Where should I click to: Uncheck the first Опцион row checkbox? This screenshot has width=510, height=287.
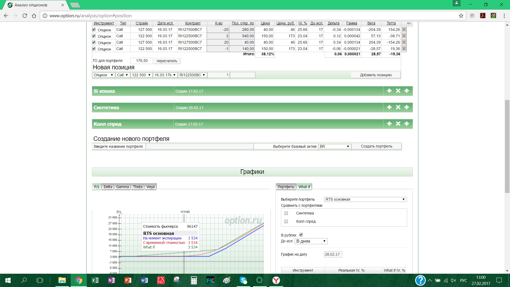tap(94, 29)
